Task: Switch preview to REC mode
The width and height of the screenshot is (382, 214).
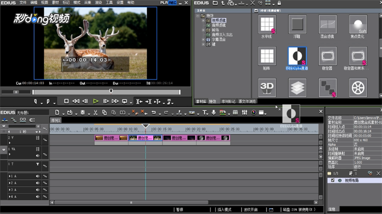Action: click(x=173, y=3)
